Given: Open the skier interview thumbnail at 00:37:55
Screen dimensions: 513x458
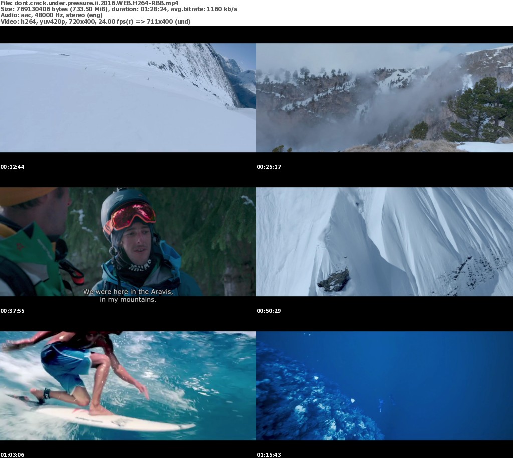Looking at the screenshot, I should tap(128, 242).
